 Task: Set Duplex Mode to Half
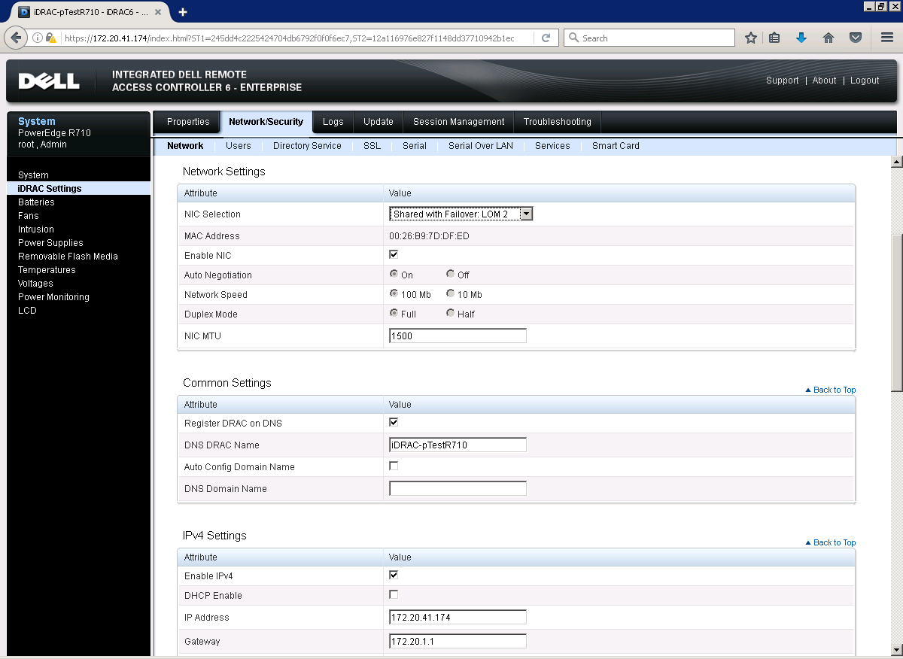pos(449,314)
